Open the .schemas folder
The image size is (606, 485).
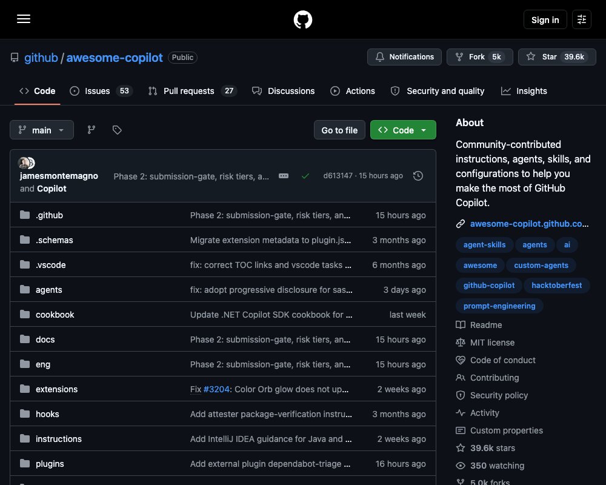pos(54,240)
